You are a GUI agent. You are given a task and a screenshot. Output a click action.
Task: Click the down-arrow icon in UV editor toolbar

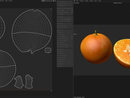coord(56,1)
